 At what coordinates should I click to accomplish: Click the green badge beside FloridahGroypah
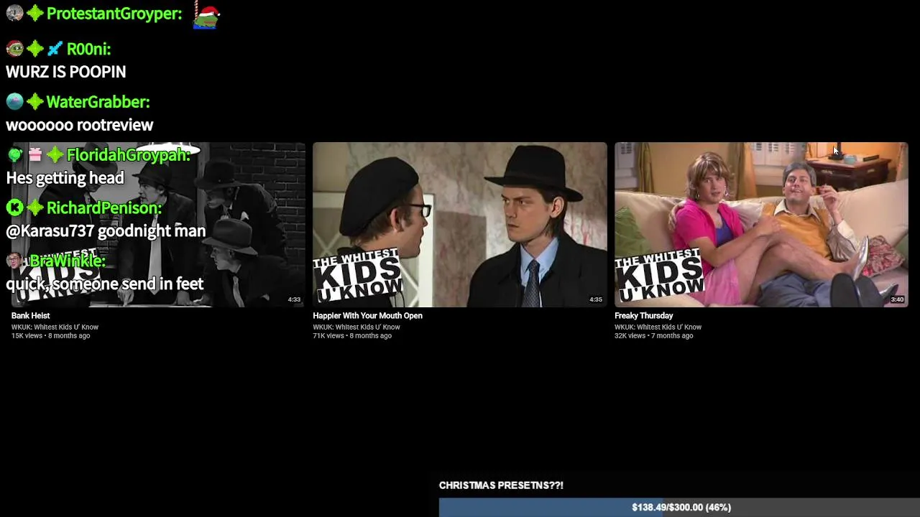[55, 154]
